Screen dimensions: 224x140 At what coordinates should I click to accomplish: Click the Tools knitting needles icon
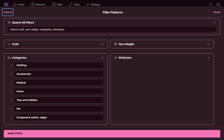[x=71, y=4]
